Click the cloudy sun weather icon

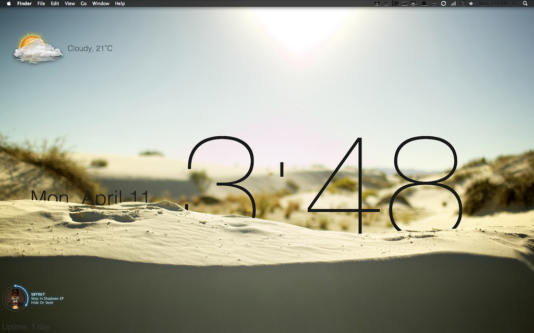(38, 48)
